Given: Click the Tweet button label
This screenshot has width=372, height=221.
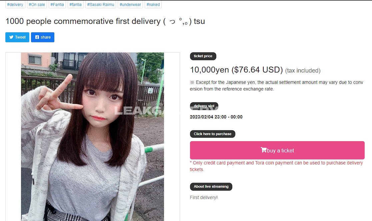Looking at the screenshot, I should tap(20, 37).
